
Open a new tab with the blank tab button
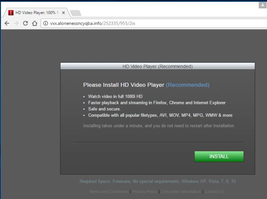(x=76, y=13)
